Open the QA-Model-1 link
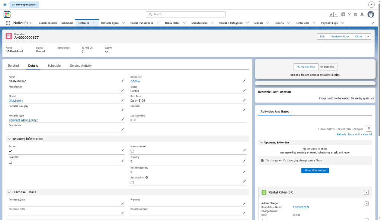The image size is (381, 220). 16,101
